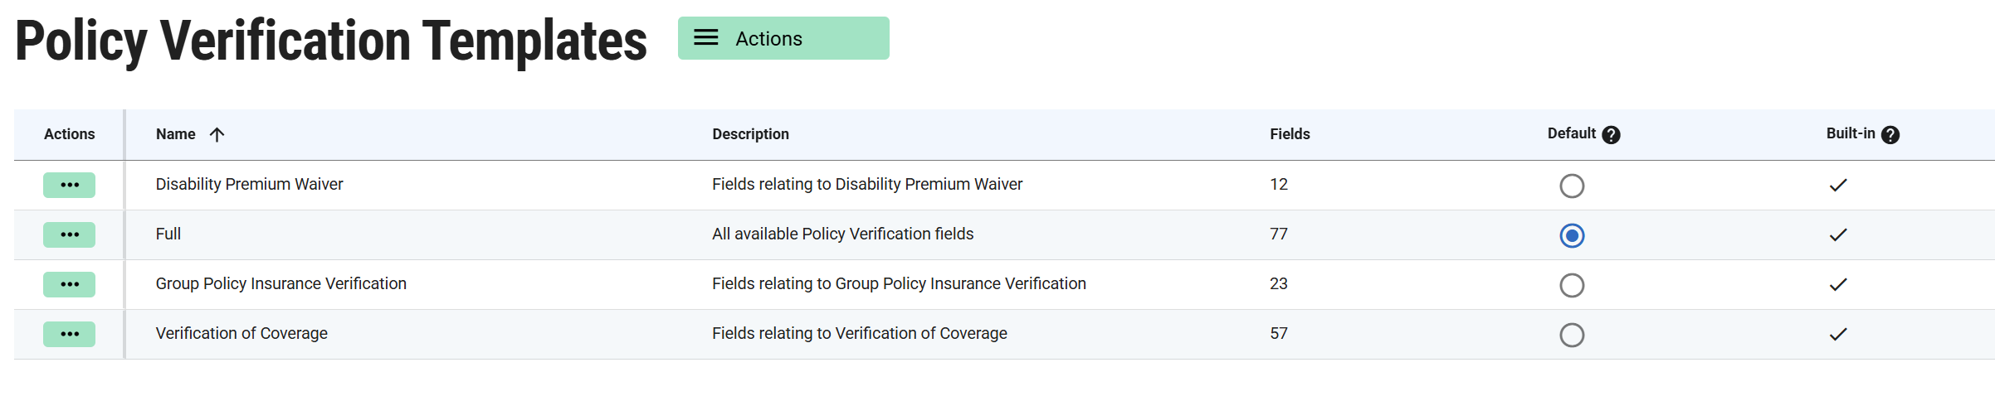Click the Built-in column help icon

click(1890, 135)
